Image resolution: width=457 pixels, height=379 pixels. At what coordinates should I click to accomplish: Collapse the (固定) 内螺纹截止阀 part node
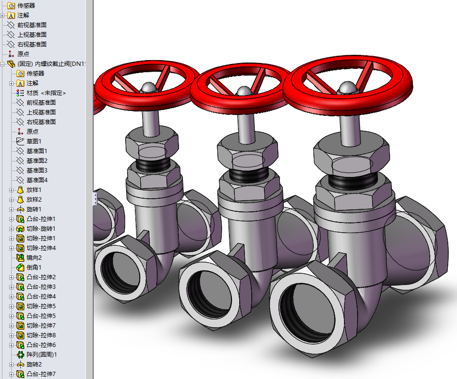pyautogui.click(x=2, y=64)
